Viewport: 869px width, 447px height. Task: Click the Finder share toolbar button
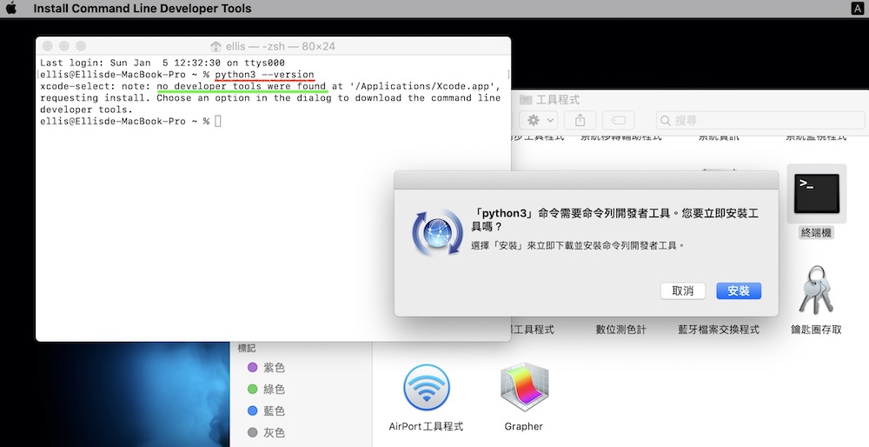tap(580, 120)
